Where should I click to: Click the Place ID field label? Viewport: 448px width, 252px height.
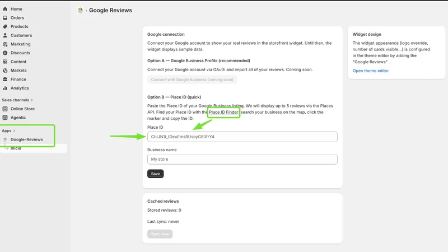click(155, 128)
